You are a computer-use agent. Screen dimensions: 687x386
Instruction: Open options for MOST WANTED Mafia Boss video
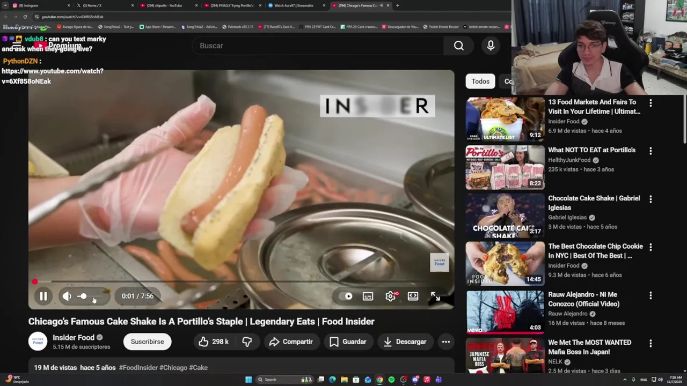tap(651, 343)
